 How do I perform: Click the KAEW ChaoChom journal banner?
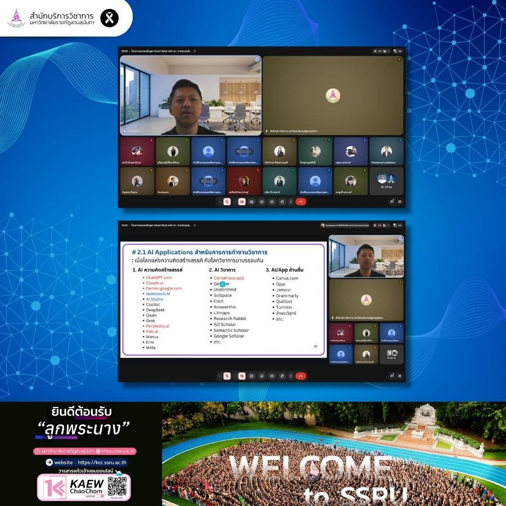(84, 487)
